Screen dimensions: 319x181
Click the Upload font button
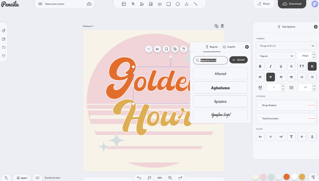pyautogui.click(x=238, y=60)
